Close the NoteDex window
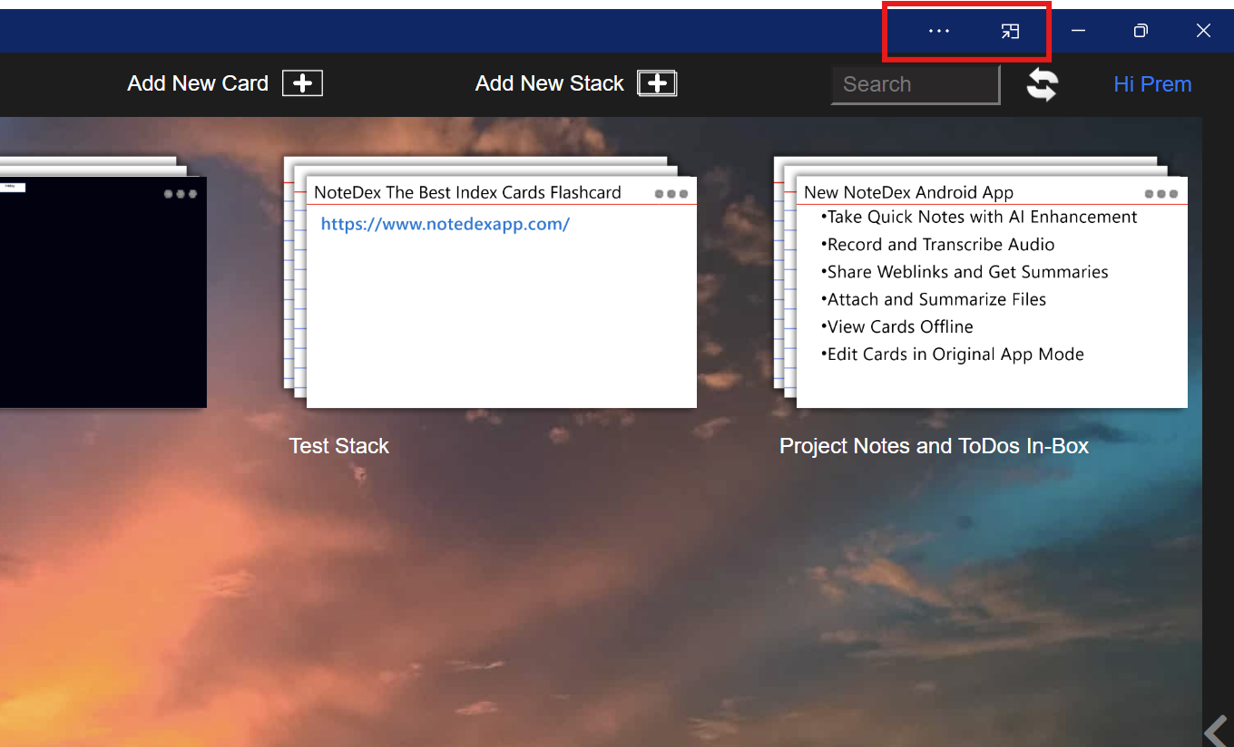The image size is (1234, 747). pos(1203,31)
